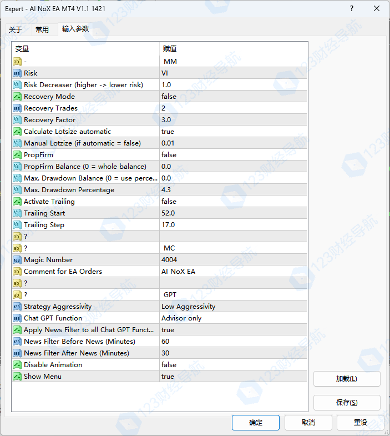
Task: Select the 输入参数 tab
Action: tap(75, 29)
